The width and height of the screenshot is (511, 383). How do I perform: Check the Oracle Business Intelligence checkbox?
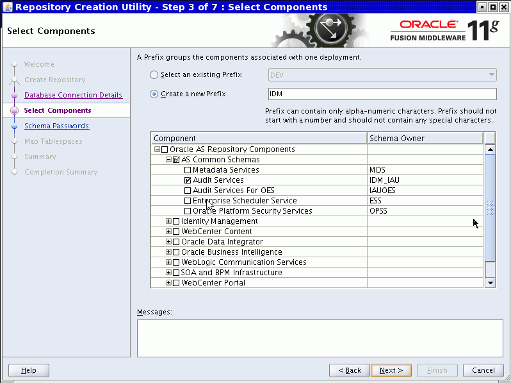click(176, 252)
